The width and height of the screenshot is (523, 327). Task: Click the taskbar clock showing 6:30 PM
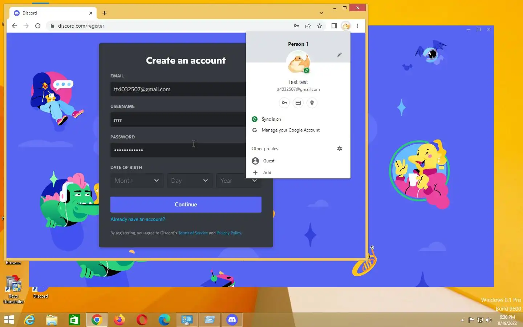pyautogui.click(x=507, y=320)
